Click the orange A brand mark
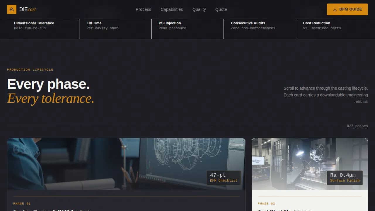 click(12, 9)
